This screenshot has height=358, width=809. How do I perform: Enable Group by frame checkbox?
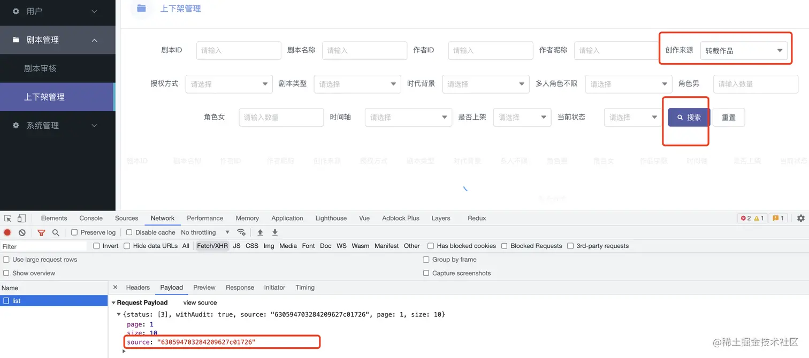pyautogui.click(x=426, y=260)
